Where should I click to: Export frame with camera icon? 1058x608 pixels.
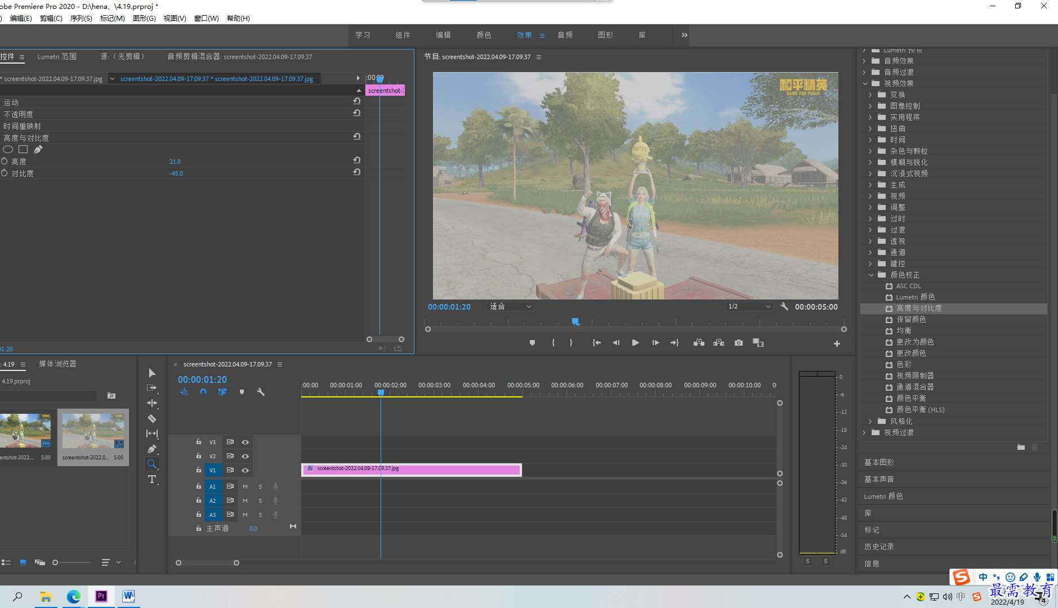[x=739, y=343]
